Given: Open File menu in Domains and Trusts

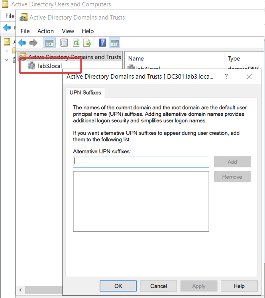Looking at the screenshot, I should point(25,31).
